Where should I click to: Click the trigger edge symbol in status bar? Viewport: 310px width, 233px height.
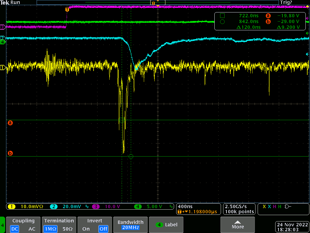(287, 207)
